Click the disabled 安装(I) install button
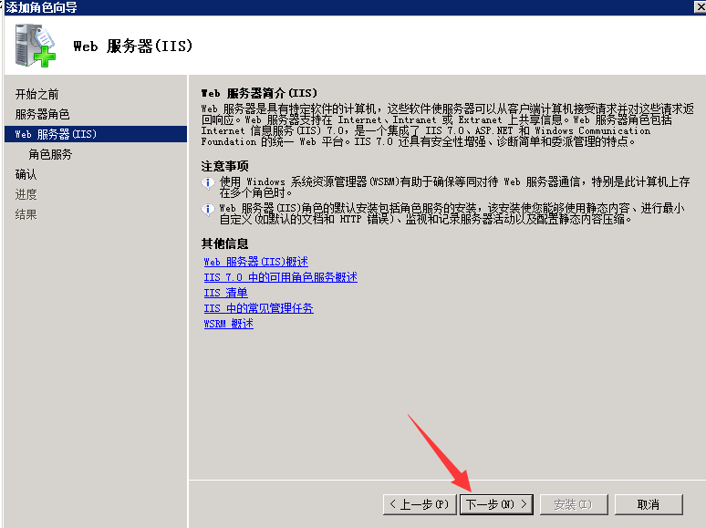 click(x=574, y=504)
